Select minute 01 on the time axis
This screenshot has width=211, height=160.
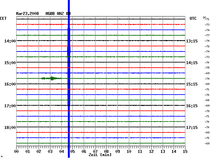(x=28, y=152)
